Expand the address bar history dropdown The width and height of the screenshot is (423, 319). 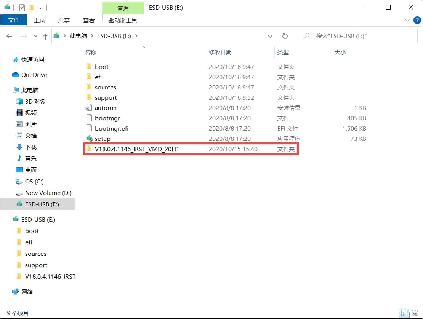pos(270,36)
